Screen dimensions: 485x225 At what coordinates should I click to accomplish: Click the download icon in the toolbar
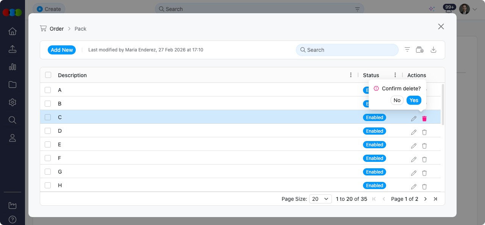tap(433, 50)
